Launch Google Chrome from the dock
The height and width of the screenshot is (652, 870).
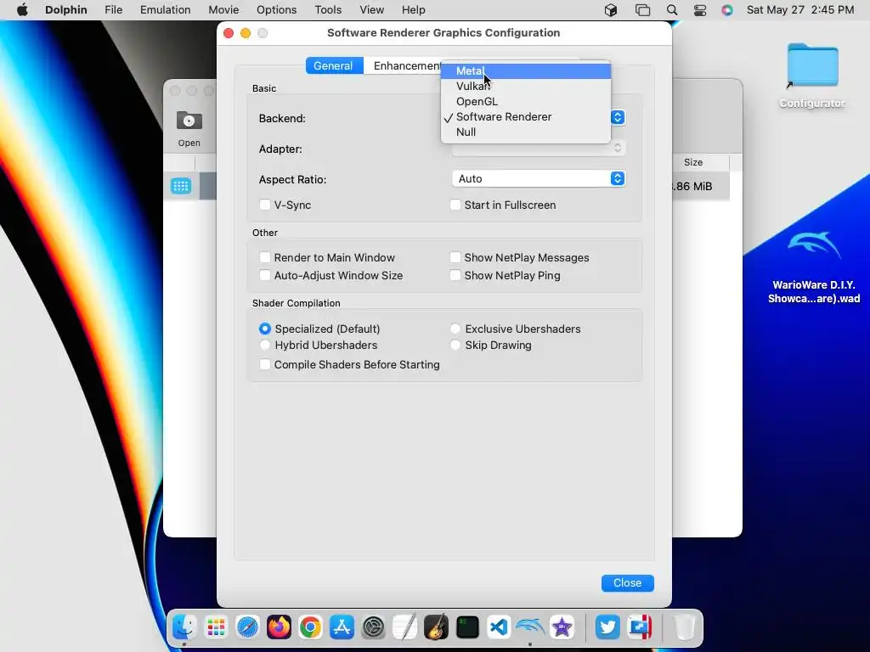coord(310,627)
